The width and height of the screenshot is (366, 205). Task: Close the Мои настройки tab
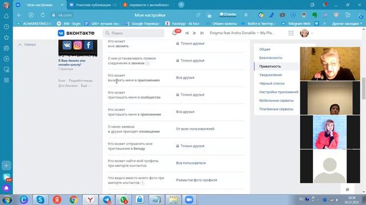[x=62, y=5]
